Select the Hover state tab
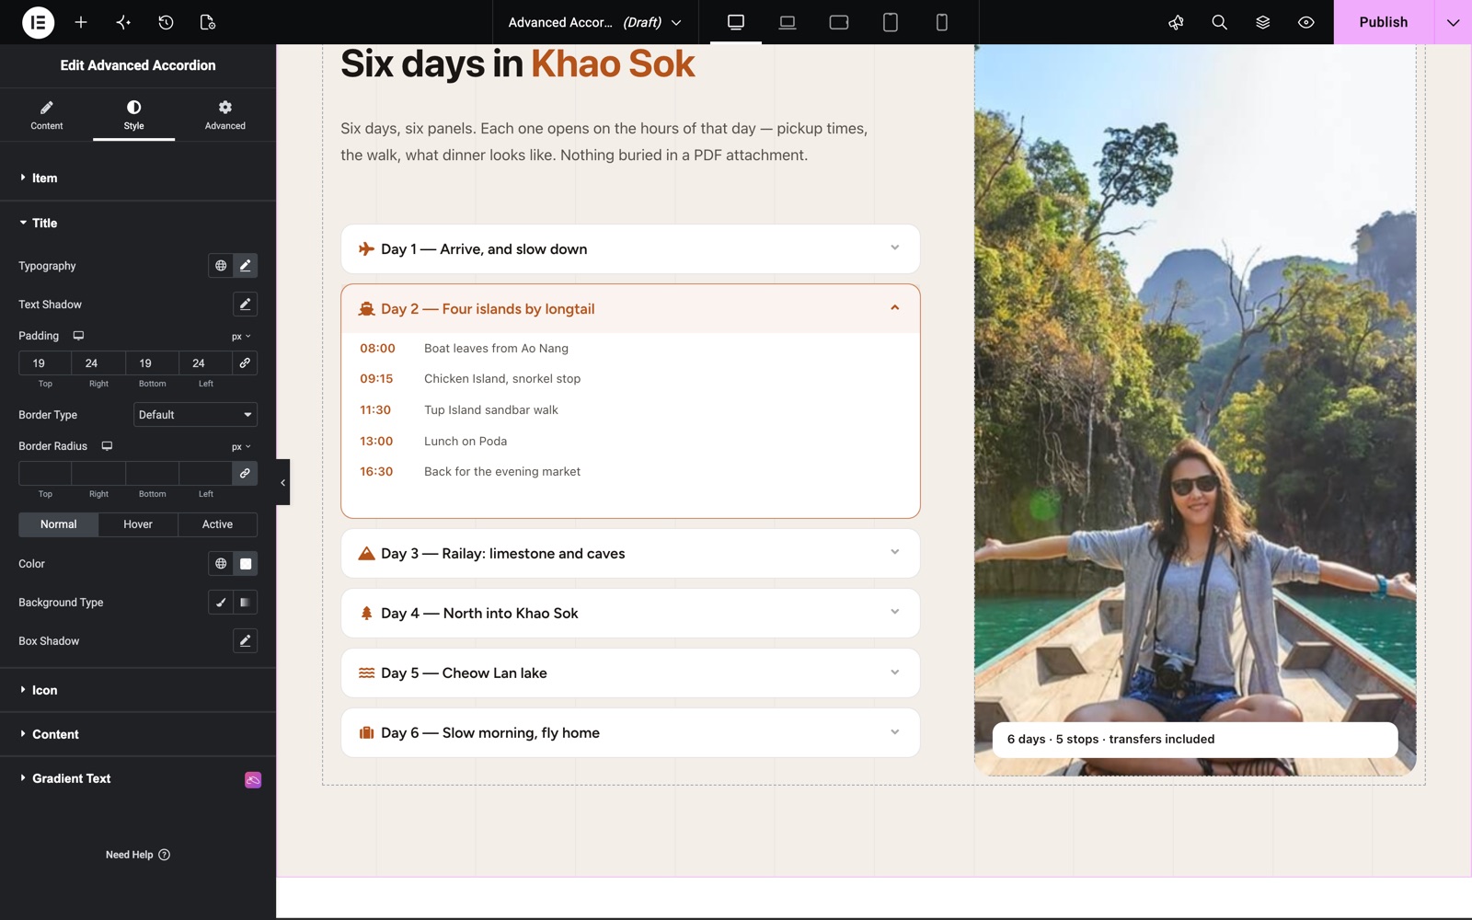The height and width of the screenshot is (920, 1472). tap(138, 524)
